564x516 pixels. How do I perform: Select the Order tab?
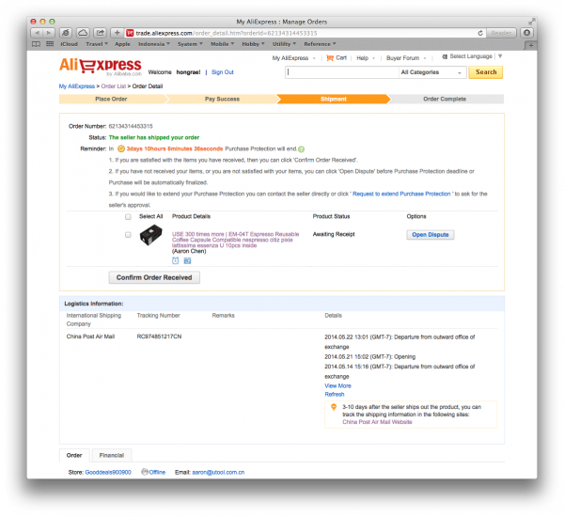pyautogui.click(x=74, y=455)
